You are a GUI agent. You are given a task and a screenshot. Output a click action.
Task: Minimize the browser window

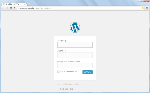pyautogui.click(x=140, y=1)
